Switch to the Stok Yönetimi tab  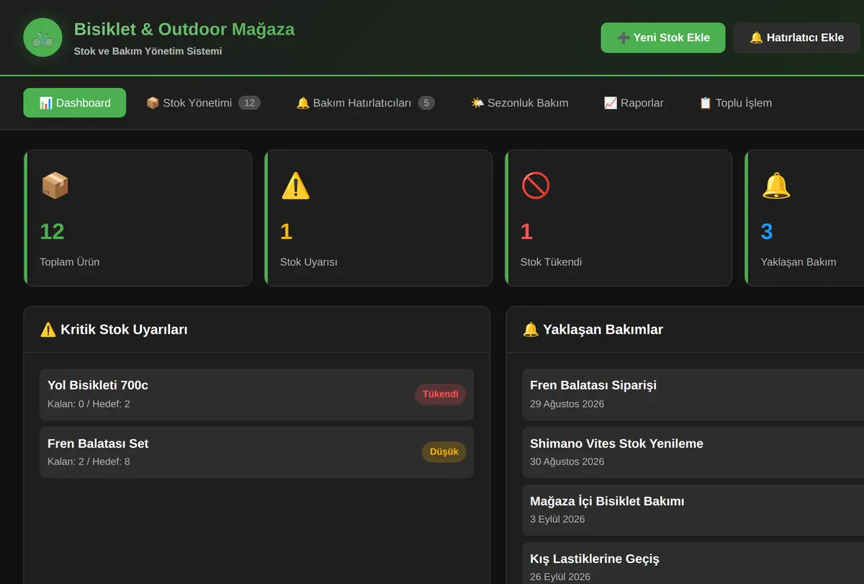pos(203,103)
